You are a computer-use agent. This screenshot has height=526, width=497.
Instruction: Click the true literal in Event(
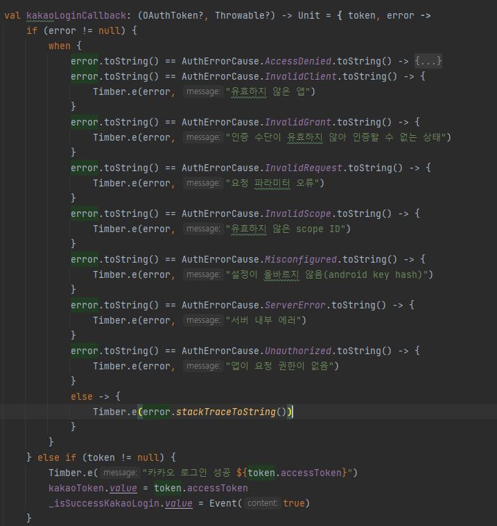tap(294, 503)
